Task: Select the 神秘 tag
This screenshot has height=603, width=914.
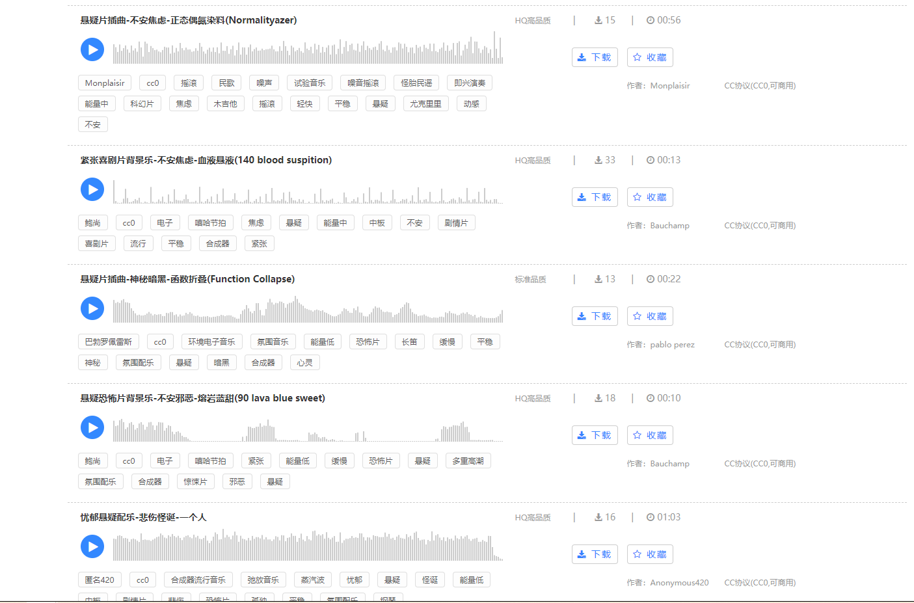Action: [x=93, y=362]
